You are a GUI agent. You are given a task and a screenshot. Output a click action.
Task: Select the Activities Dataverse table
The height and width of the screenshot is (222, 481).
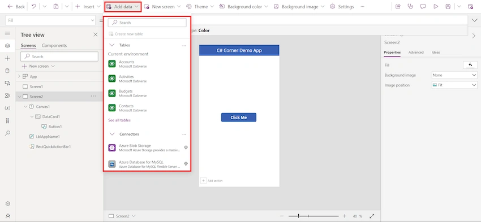pos(147,79)
